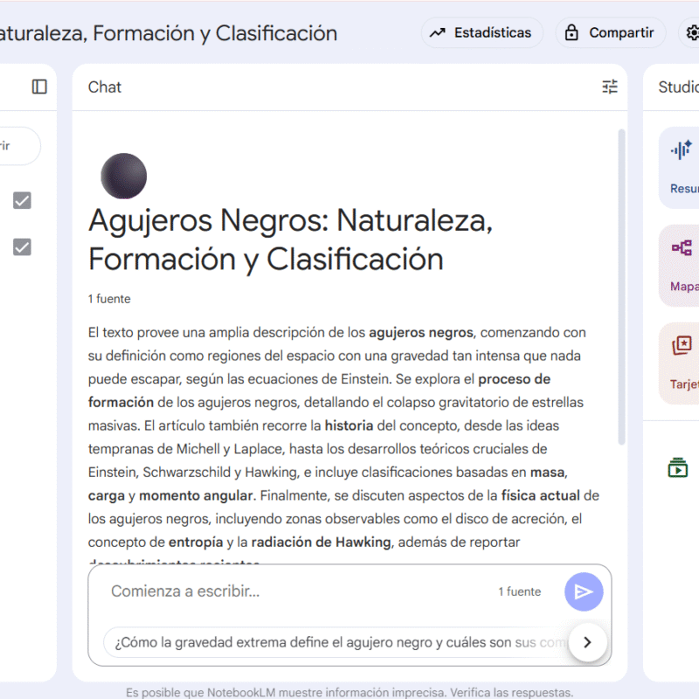This screenshot has width=699, height=699.
Task: Click the black hole notebook thumbnail
Action: (x=123, y=176)
